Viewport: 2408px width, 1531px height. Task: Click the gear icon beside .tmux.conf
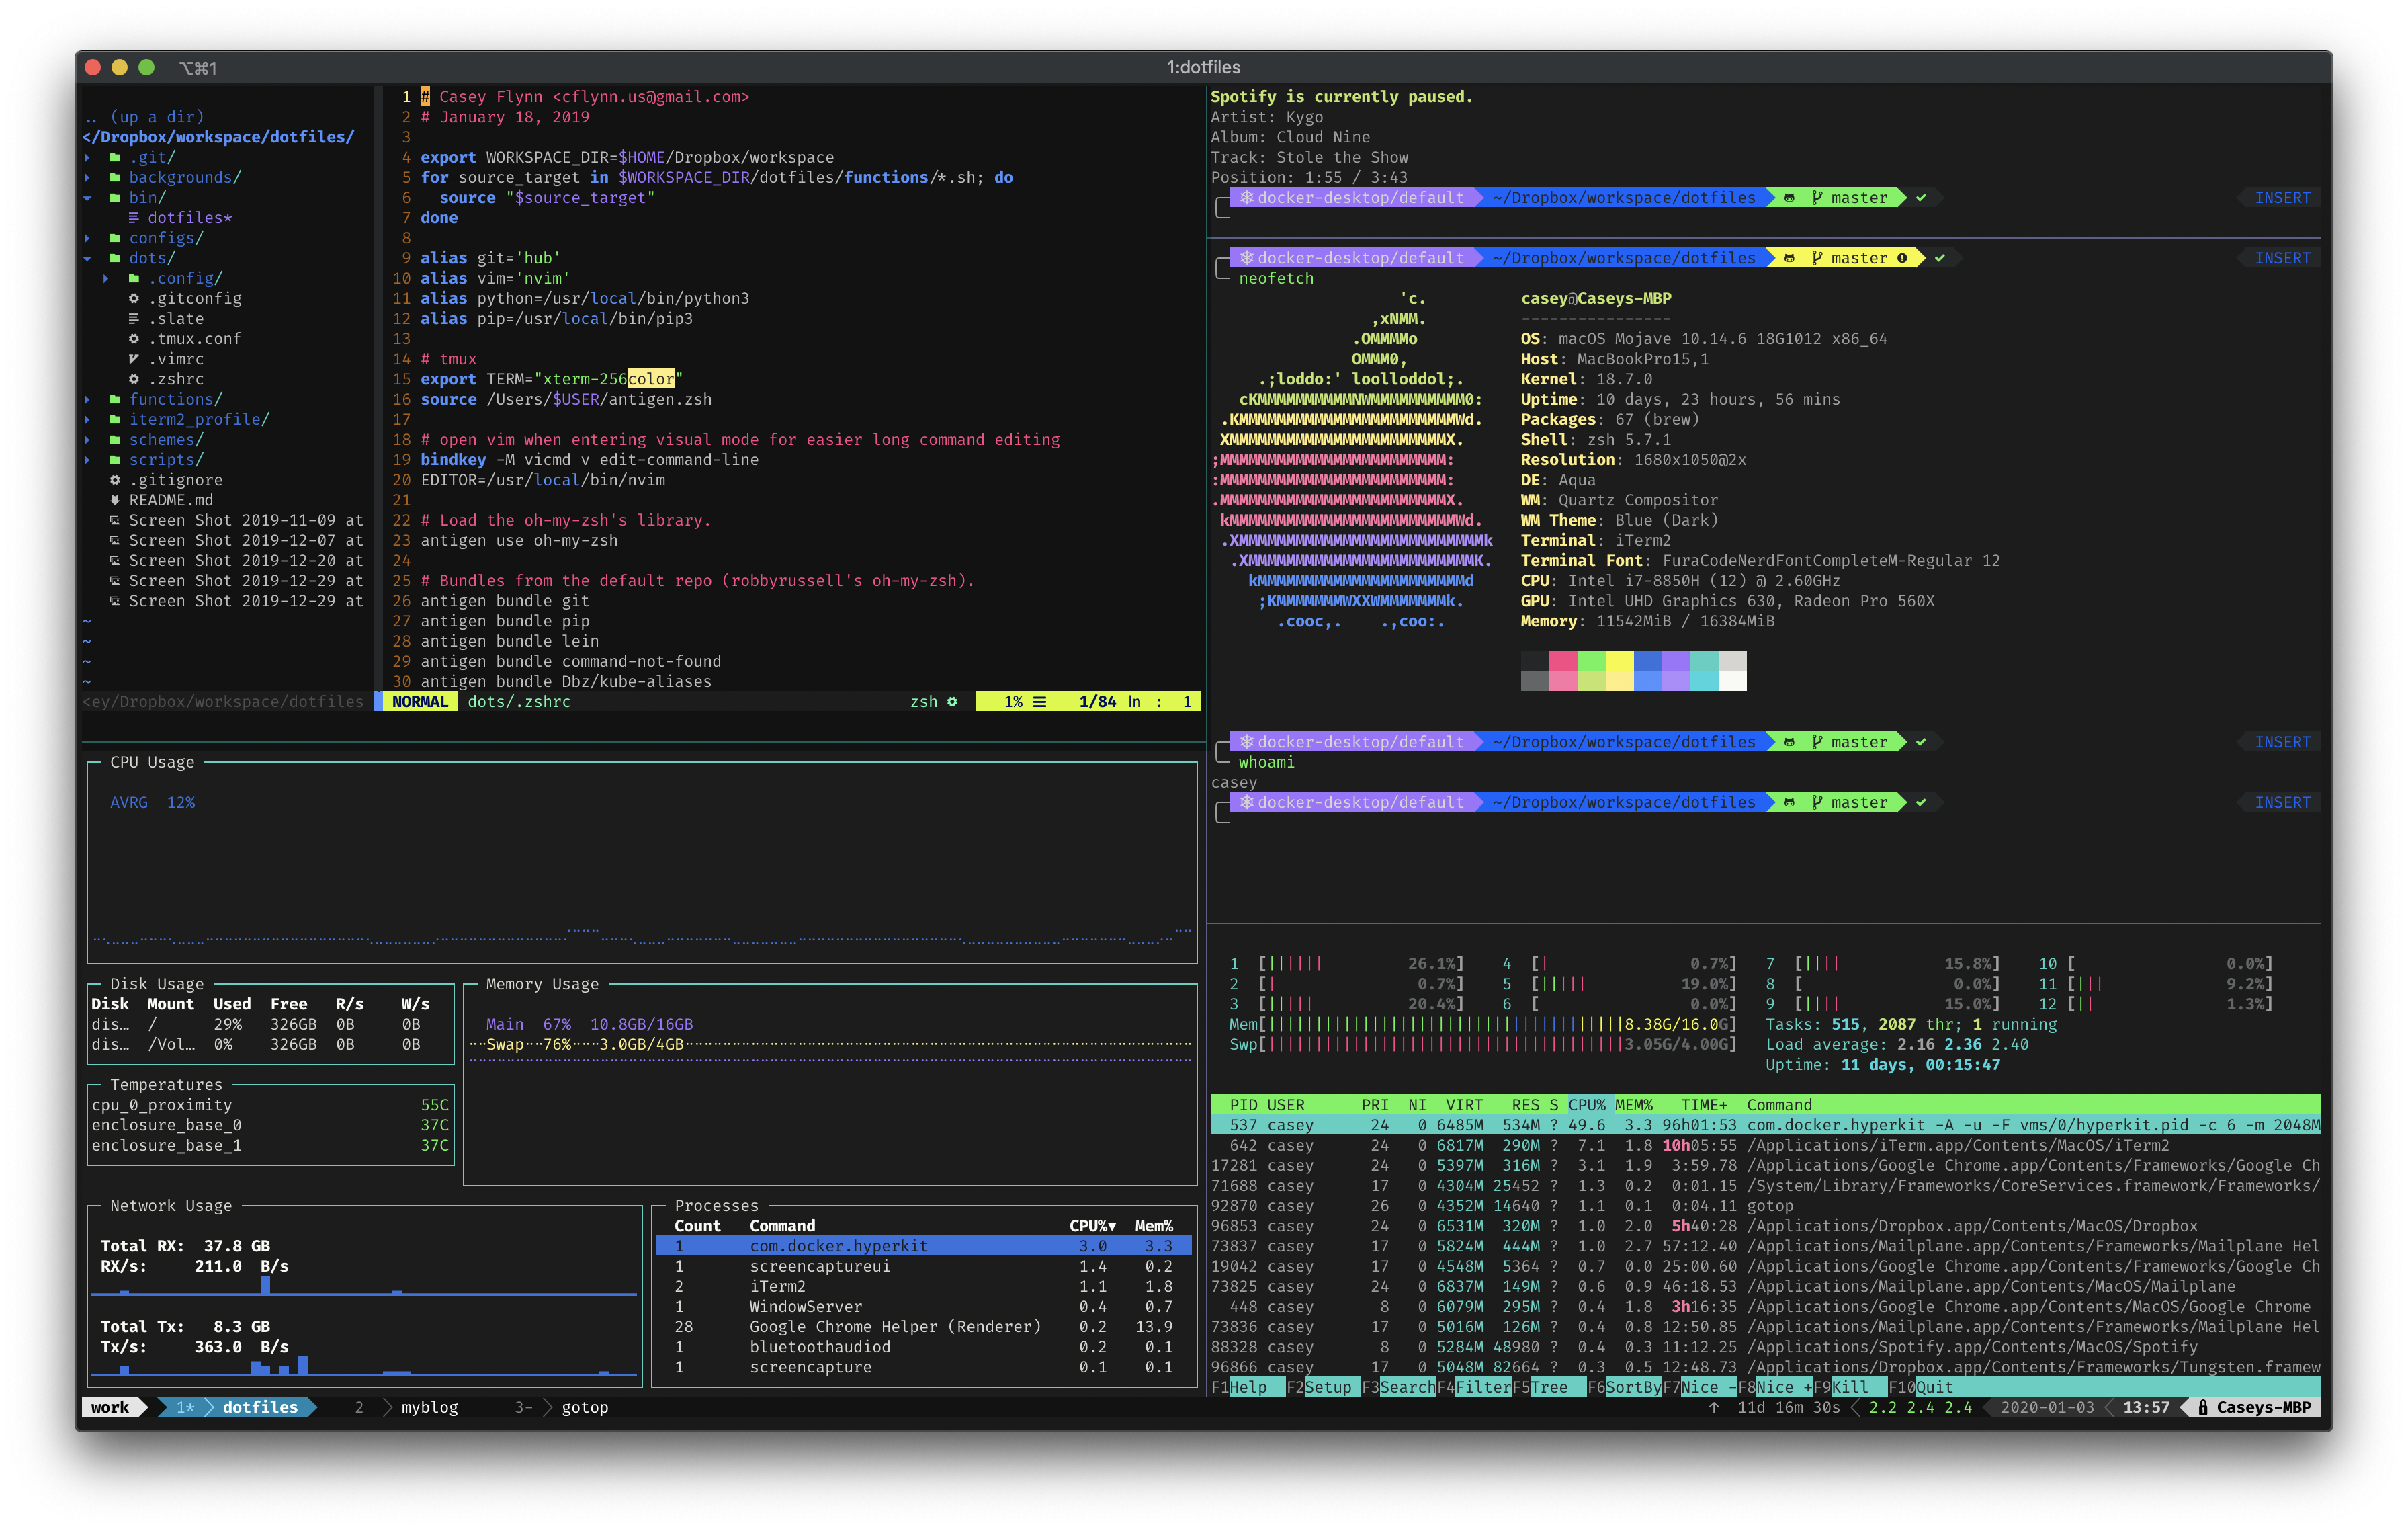pyautogui.click(x=134, y=339)
